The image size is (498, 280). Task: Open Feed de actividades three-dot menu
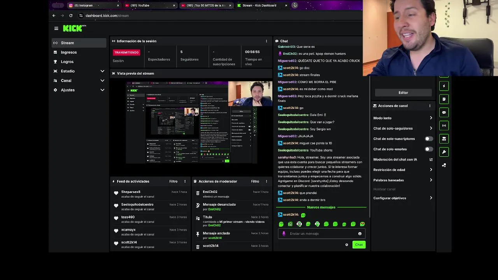(x=185, y=181)
